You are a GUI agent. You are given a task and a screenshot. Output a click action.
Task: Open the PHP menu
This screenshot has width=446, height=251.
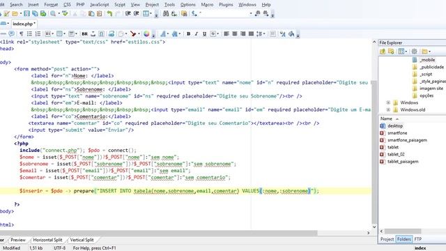81,5
